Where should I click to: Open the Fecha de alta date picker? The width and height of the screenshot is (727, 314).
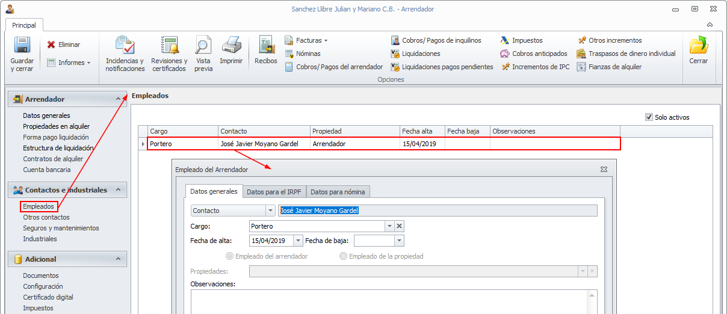pos(298,241)
